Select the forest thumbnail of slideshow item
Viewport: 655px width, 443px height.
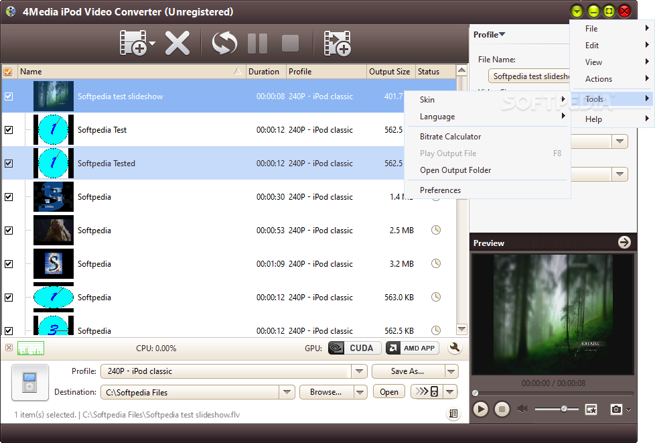pyautogui.click(x=54, y=96)
